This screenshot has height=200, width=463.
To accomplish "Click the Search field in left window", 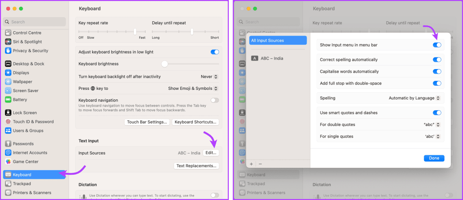I will click(34, 22).
